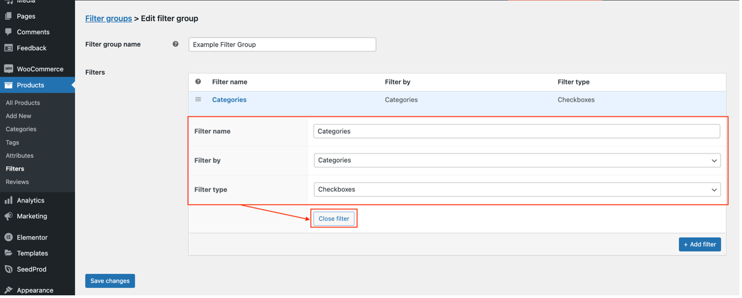
Task: Open the Filter by dropdown
Action: coord(517,160)
